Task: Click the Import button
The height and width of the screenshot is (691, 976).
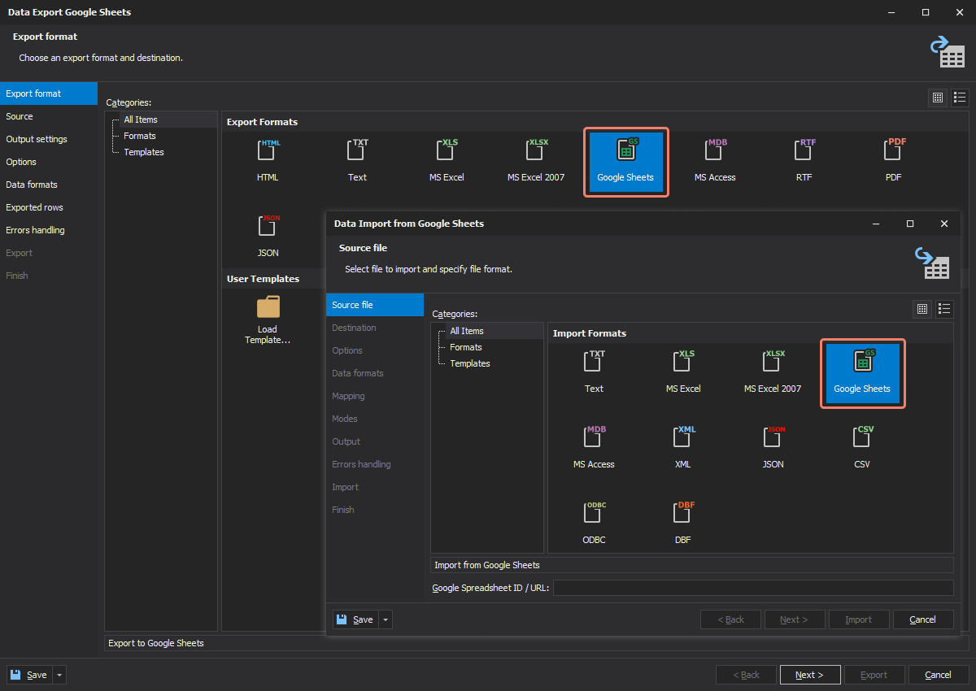Action: tap(859, 619)
